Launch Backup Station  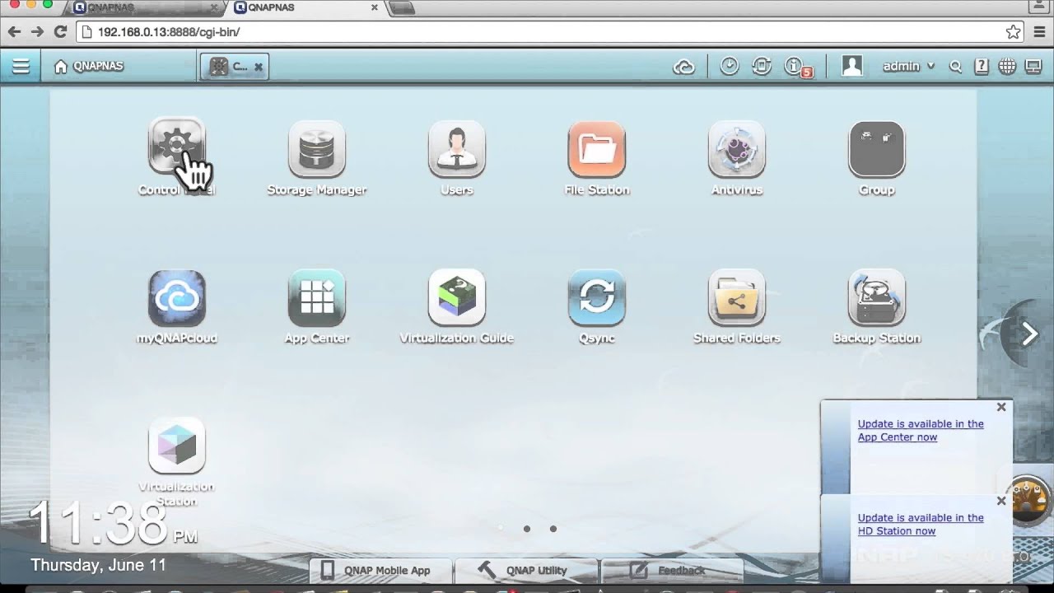877,296
